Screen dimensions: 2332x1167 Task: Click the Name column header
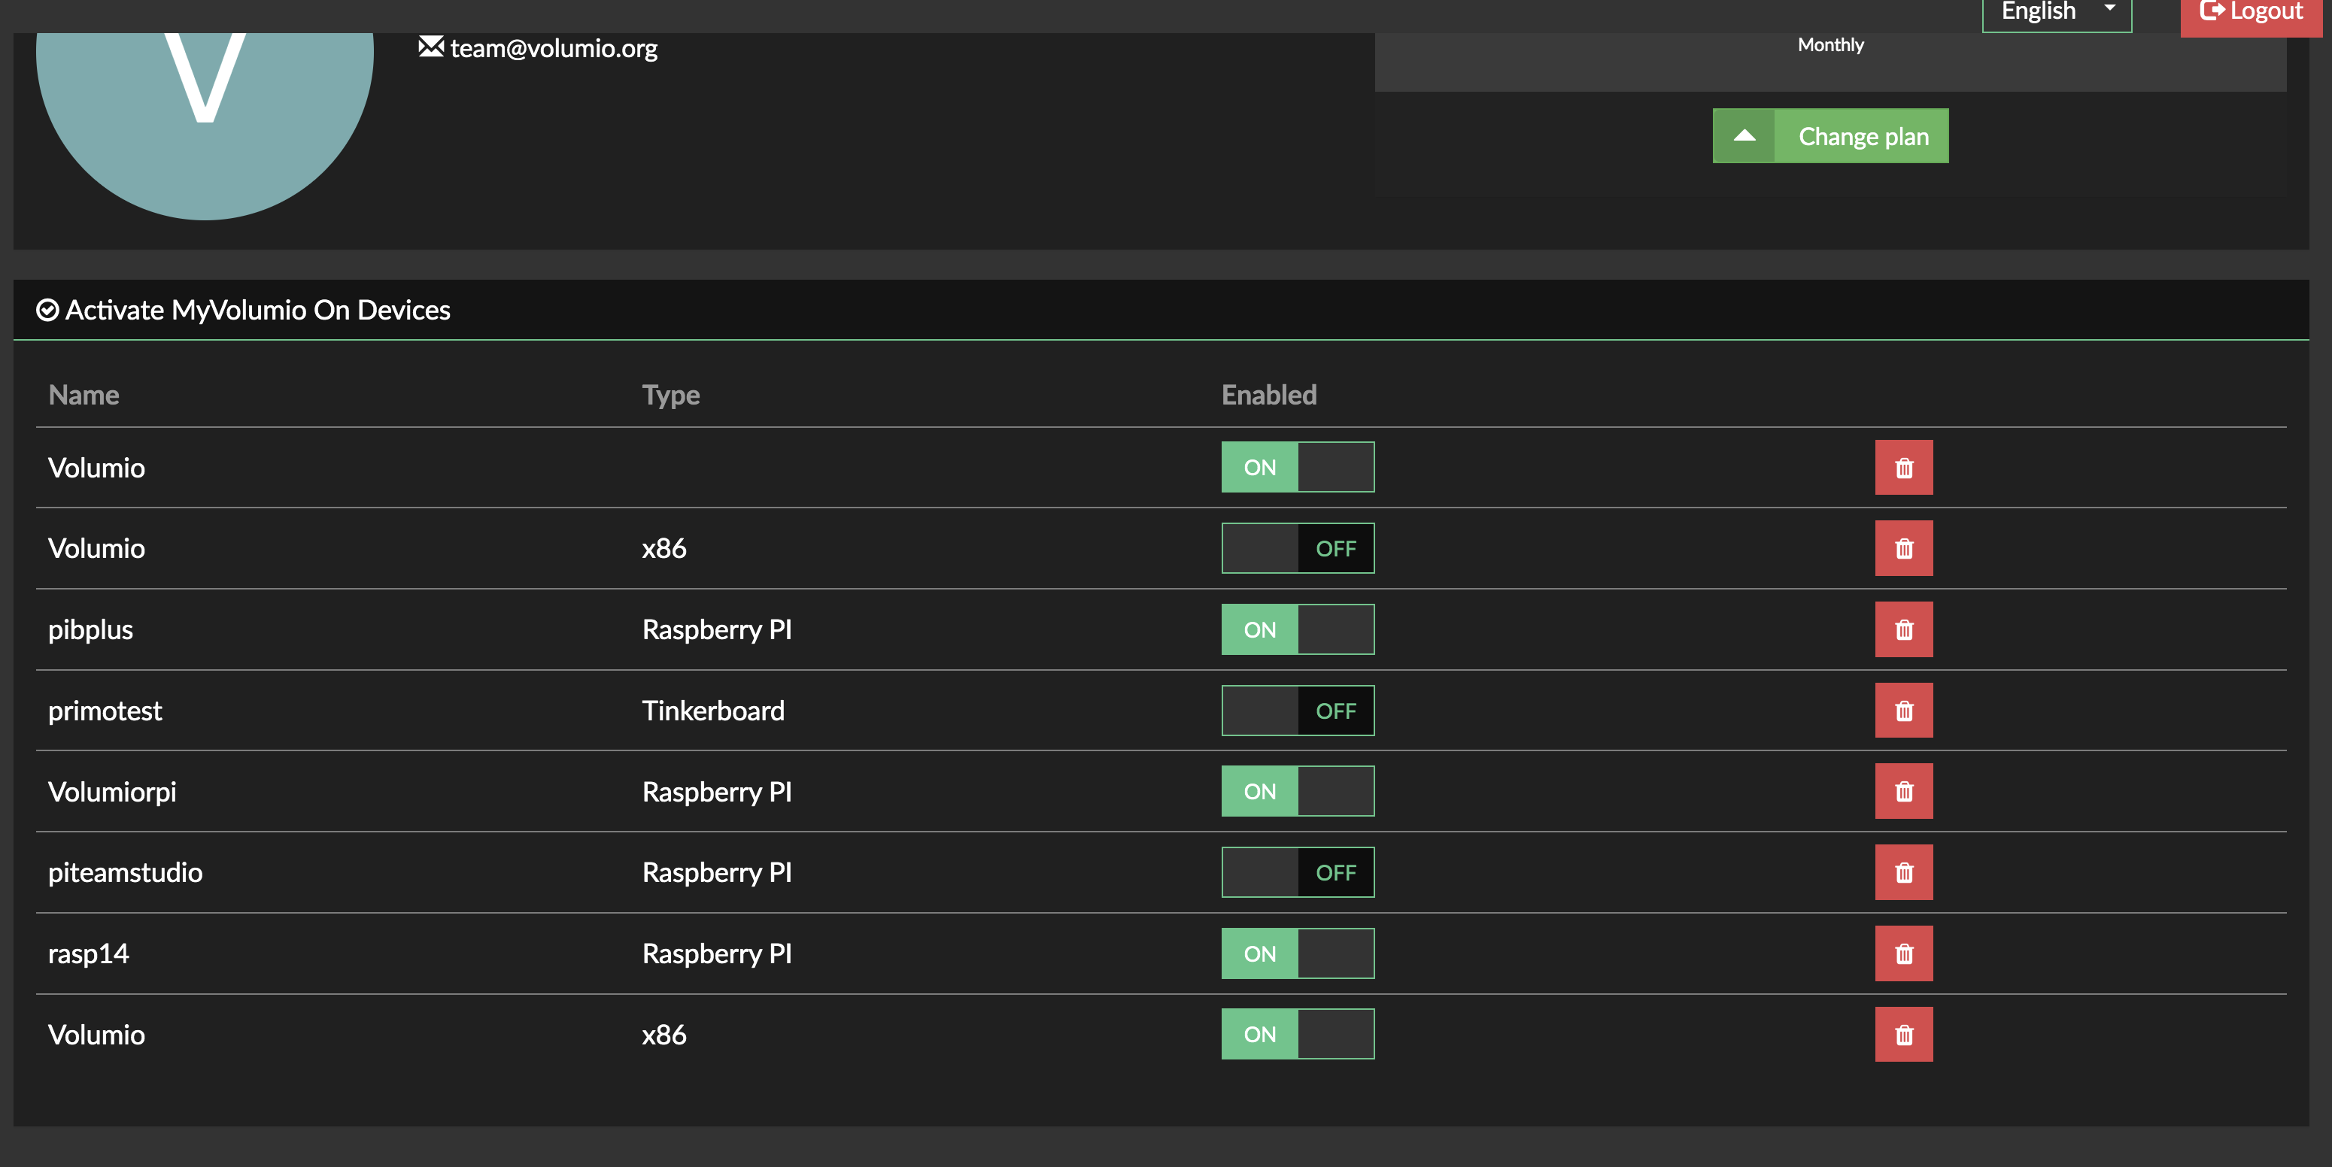pyautogui.click(x=84, y=396)
